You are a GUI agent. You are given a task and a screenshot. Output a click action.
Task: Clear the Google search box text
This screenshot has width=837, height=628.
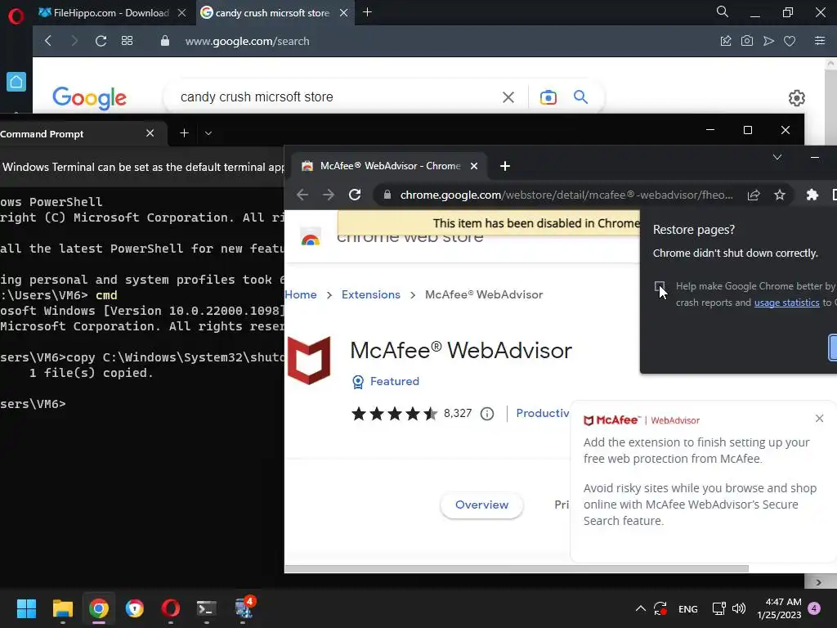[508, 97]
